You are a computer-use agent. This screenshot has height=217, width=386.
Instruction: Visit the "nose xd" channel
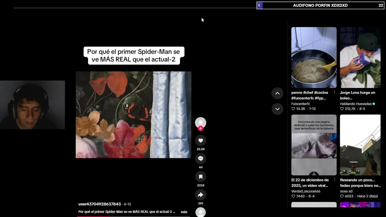tap(346, 191)
